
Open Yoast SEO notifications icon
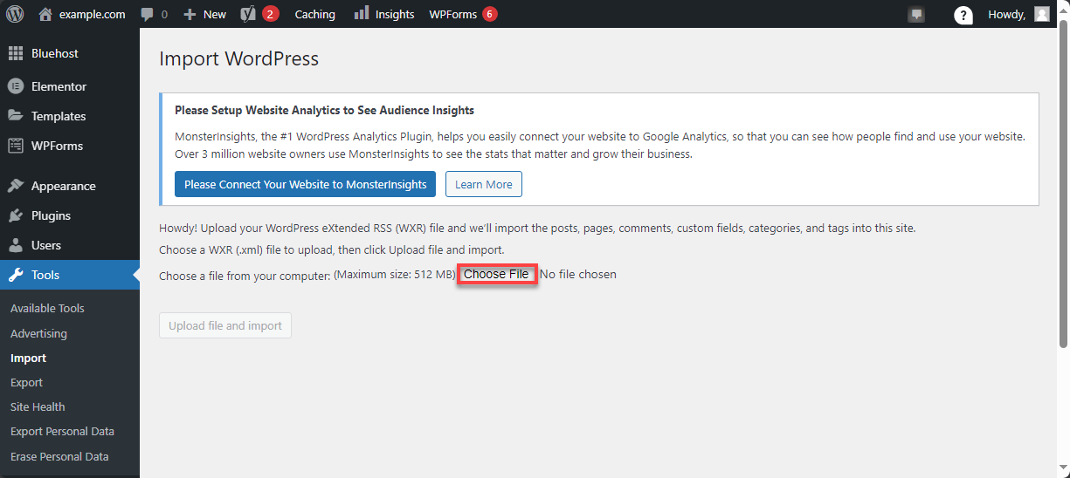point(248,14)
